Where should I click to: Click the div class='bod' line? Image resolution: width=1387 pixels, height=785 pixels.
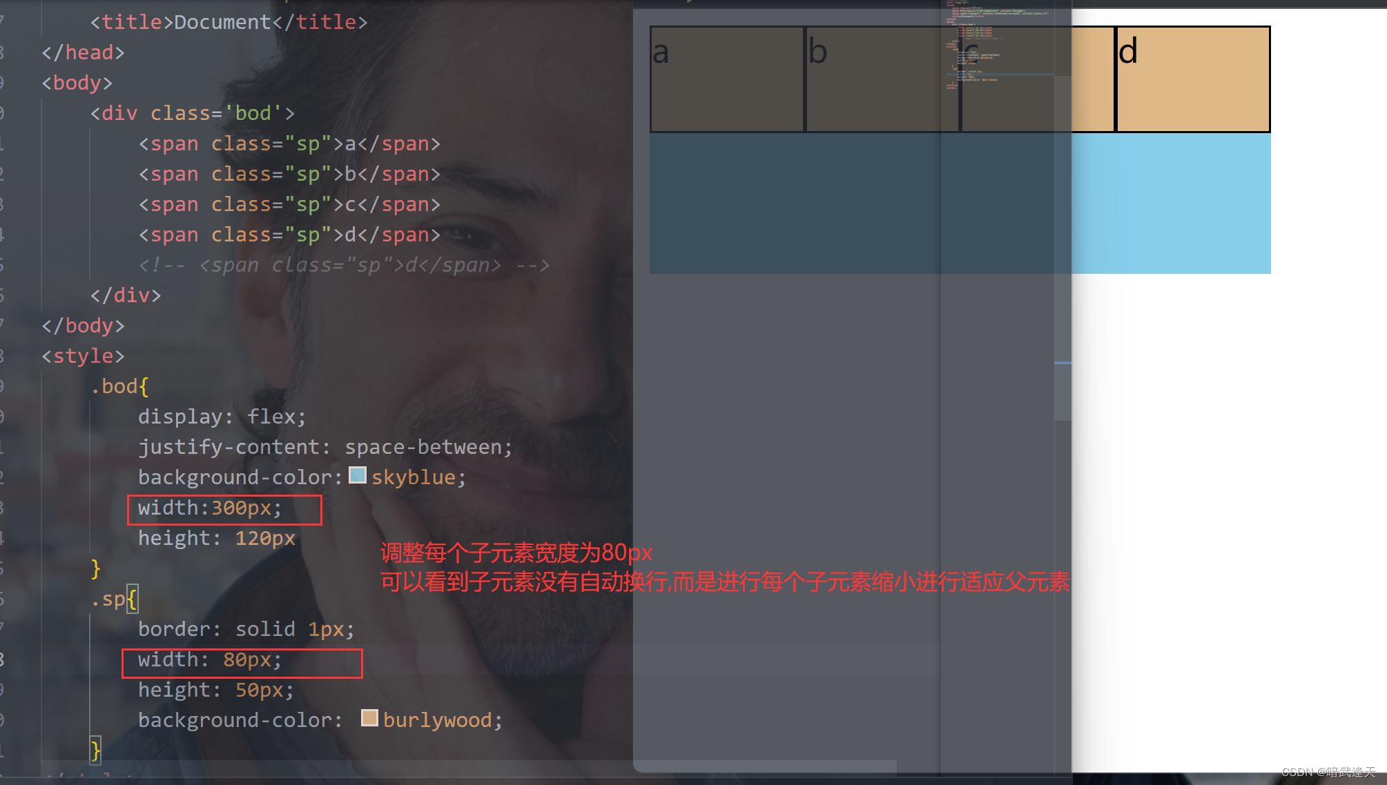tap(193, 113)
